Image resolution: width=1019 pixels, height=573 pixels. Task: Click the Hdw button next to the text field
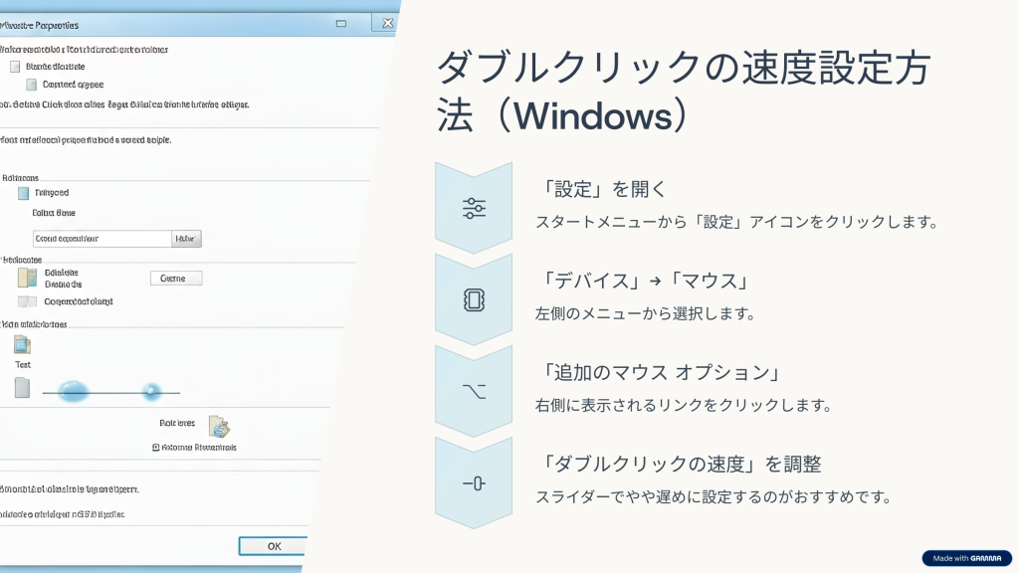[x=186, y=239]
